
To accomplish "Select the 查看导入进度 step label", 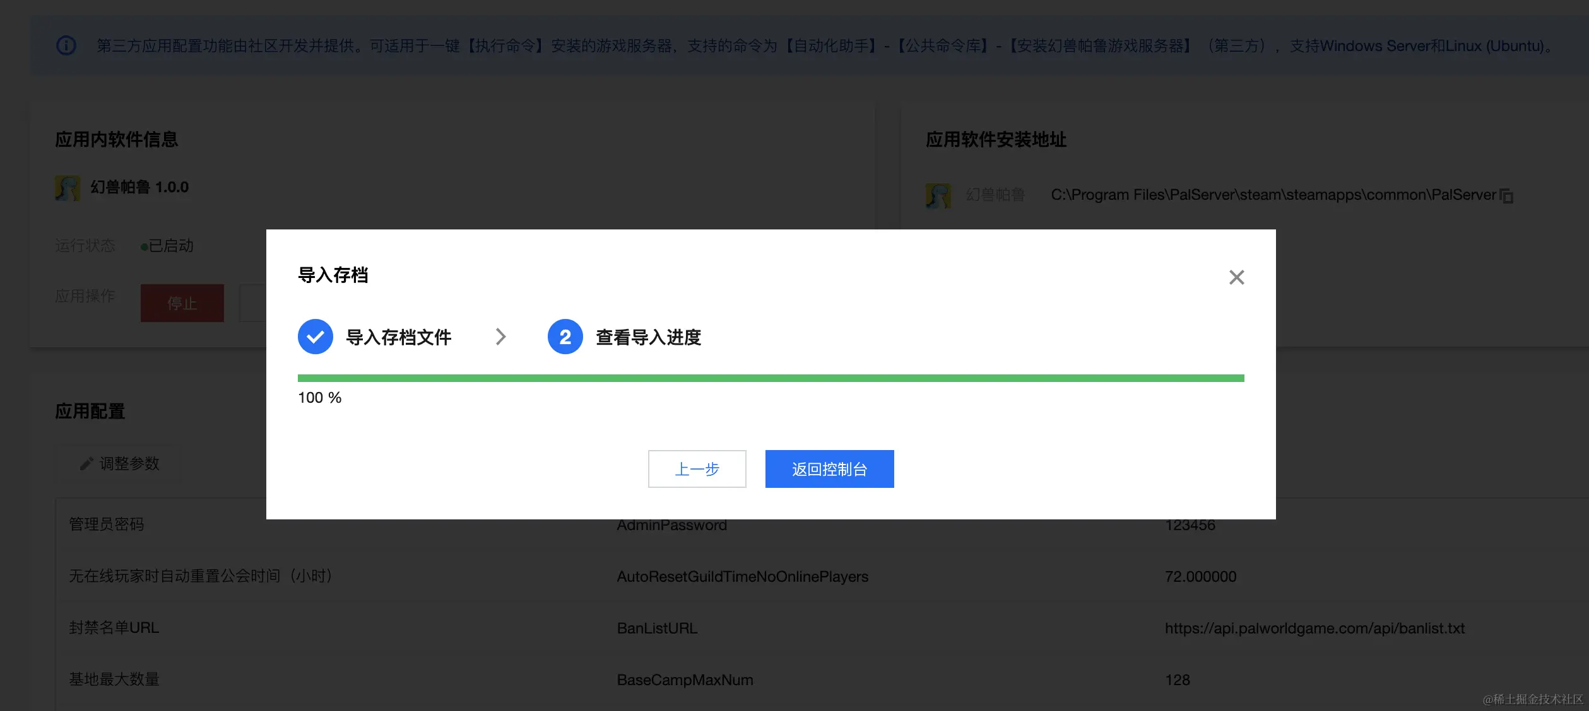I will pos(648,337).
